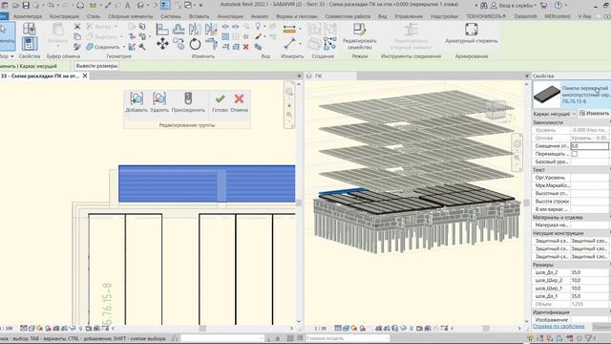Click Trim/Extend tool in Modify panel
Image resolution: width=611 pixels, height=344 pixels.
[212, 44]
